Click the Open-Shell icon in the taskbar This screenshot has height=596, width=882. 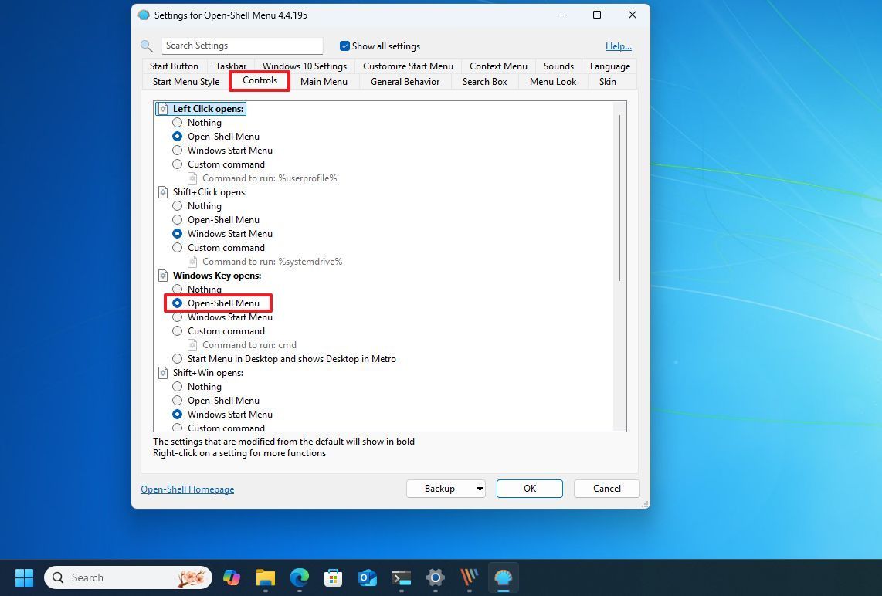pyautogui.click(x=503, y=577)
